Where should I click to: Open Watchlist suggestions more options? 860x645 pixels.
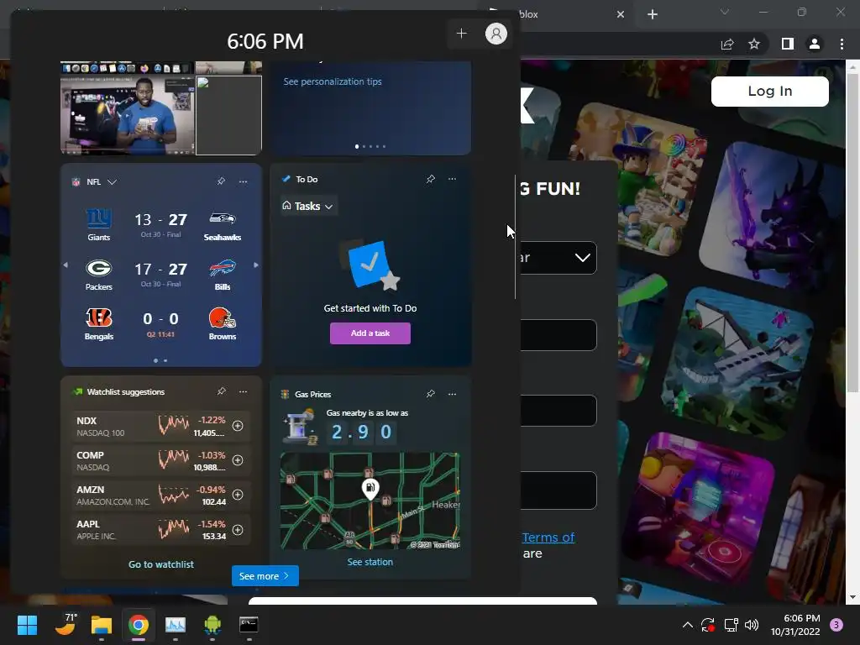tap(243, 391)
